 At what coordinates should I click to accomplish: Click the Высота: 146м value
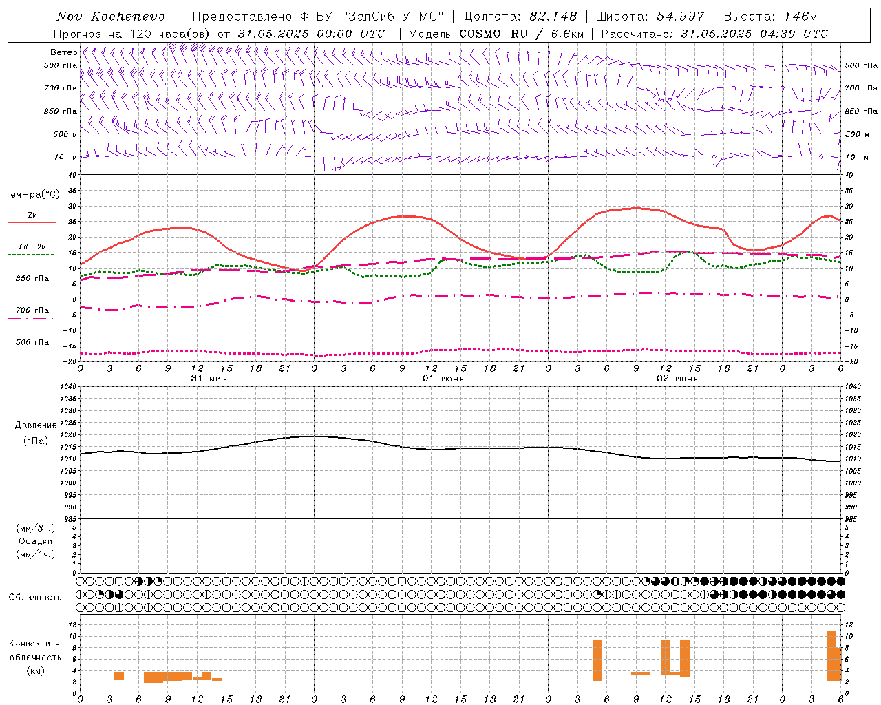[x=770, y=17]
